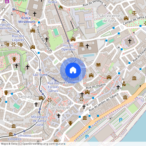The image size is (146, 146).
Task: Click museum icon east of the police icon
Action: pos(134,78)
